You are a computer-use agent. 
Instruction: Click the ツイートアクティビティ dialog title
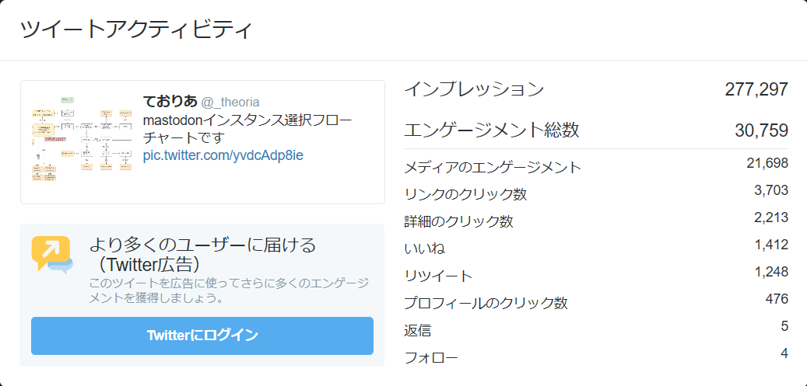tap(136, 30)
